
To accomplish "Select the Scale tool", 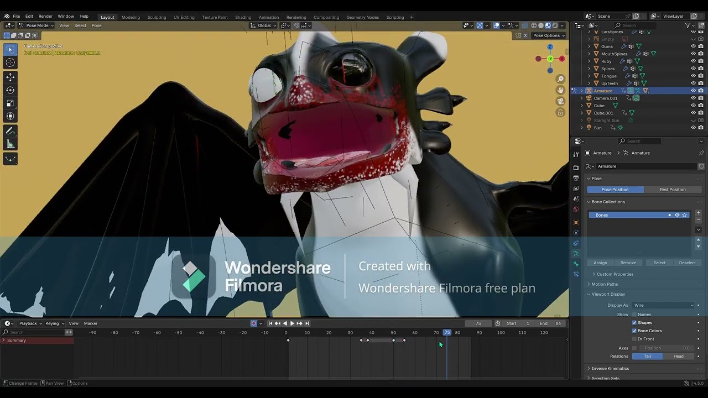I will pos(10,103).
